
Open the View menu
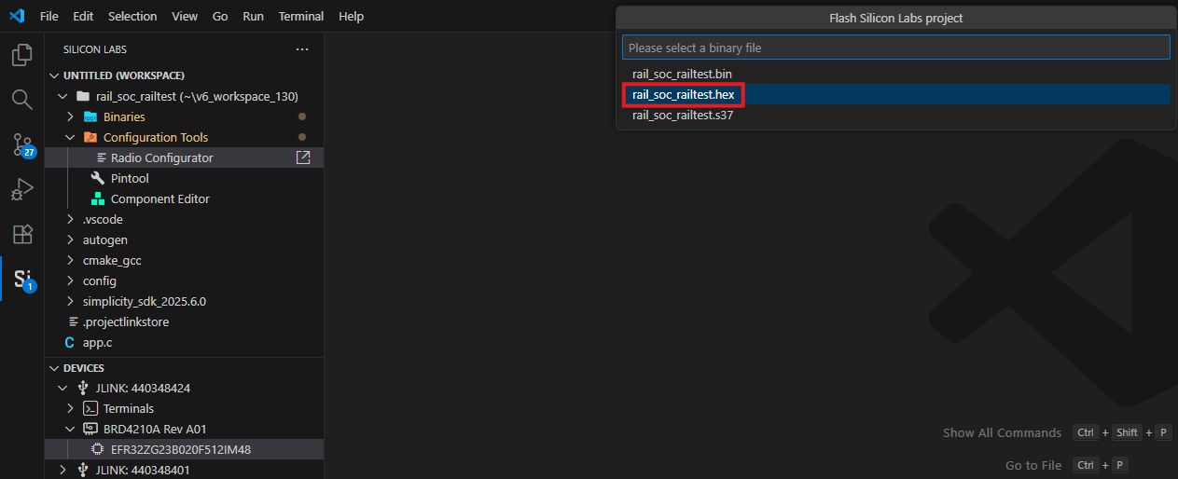(185, 16)
